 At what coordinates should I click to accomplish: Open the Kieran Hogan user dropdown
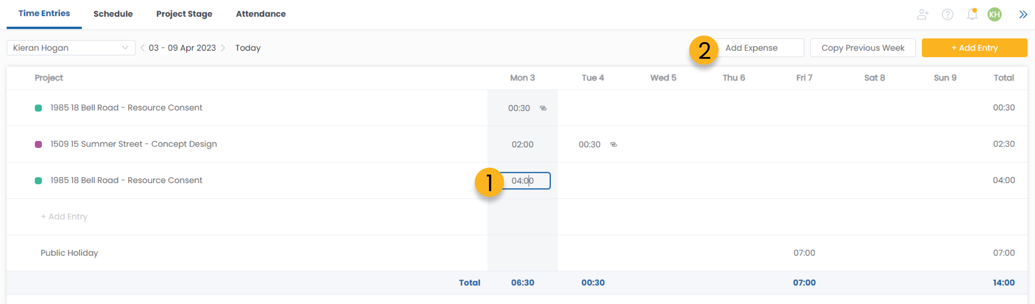[71, 48]
